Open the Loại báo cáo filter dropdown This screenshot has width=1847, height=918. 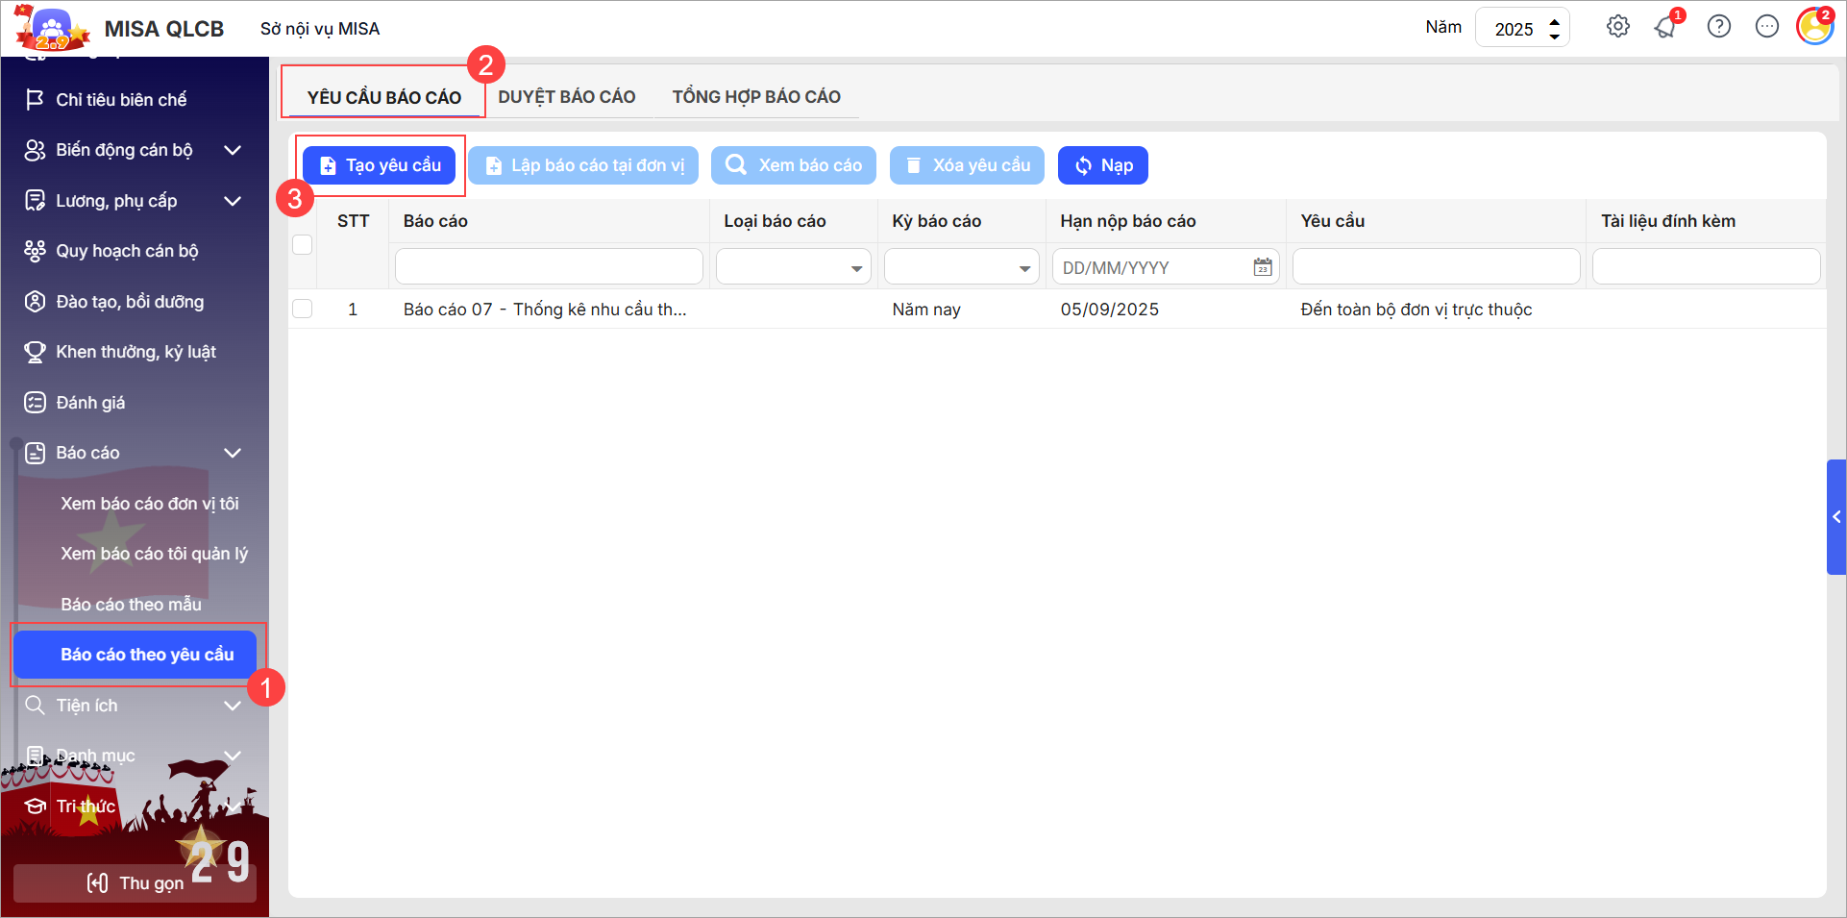pyautogui.click(x=855, y=268)
